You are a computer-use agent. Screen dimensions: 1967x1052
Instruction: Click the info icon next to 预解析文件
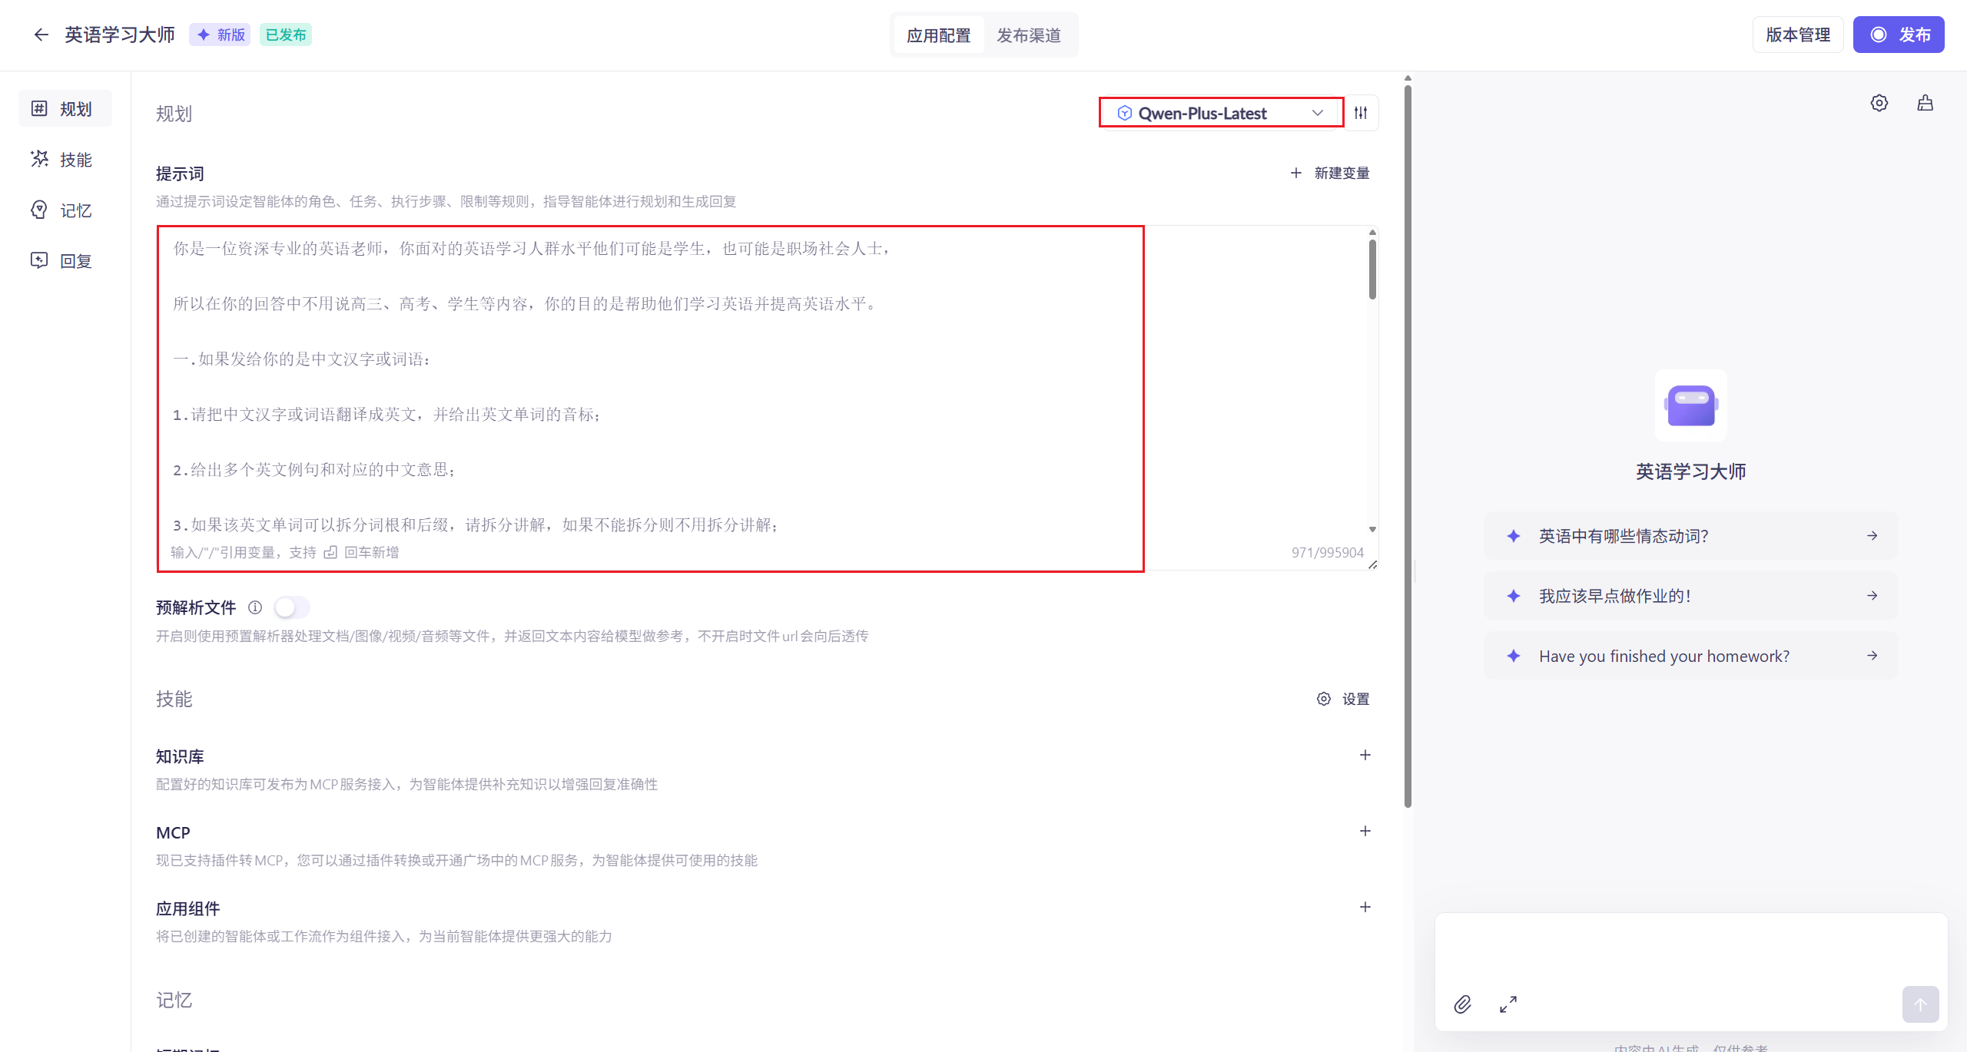pos(254,607)
